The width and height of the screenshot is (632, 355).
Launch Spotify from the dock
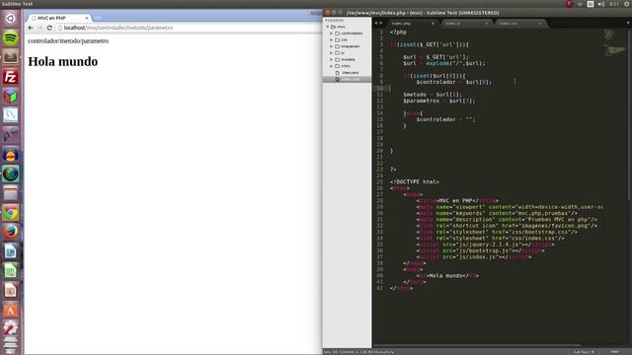pos(11,37)
